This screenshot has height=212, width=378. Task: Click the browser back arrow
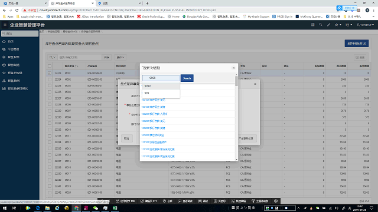(x=4, y=10)
